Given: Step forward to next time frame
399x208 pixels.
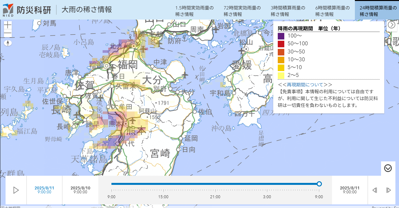Looking at the screenshot, I should coord(389,190).
